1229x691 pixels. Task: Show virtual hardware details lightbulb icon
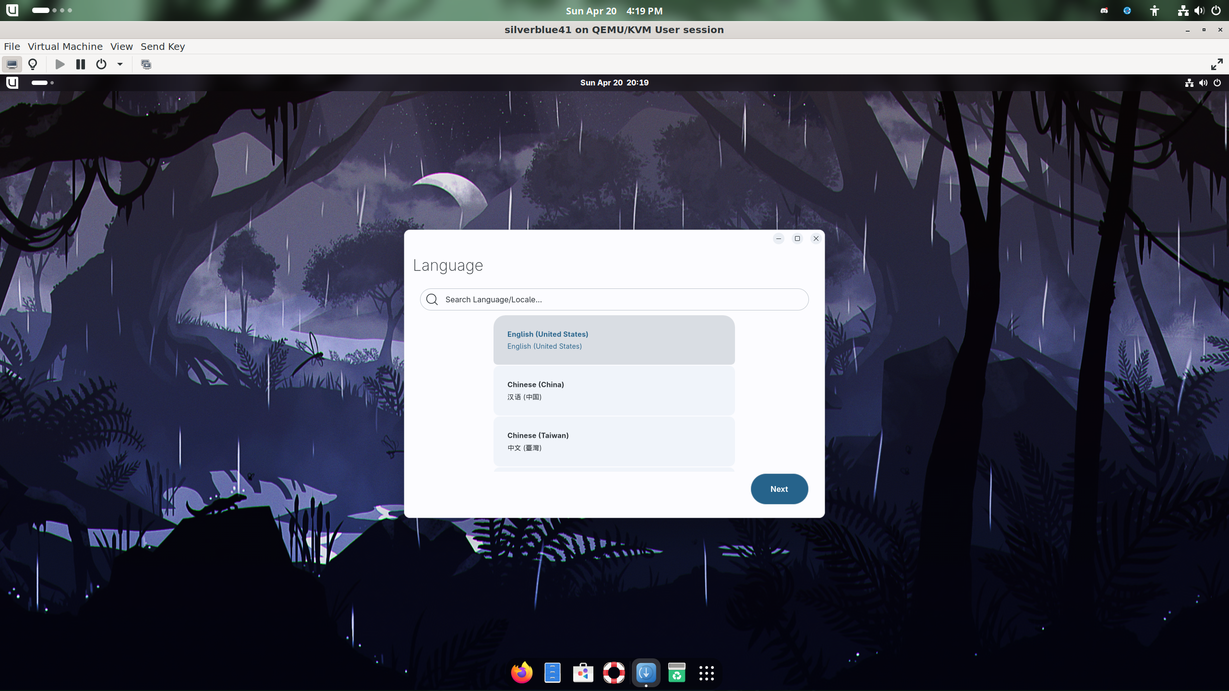tap(33, 64)
